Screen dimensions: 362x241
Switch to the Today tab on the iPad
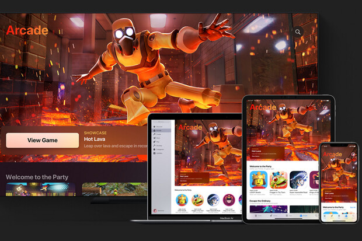[x=257, y=215]
